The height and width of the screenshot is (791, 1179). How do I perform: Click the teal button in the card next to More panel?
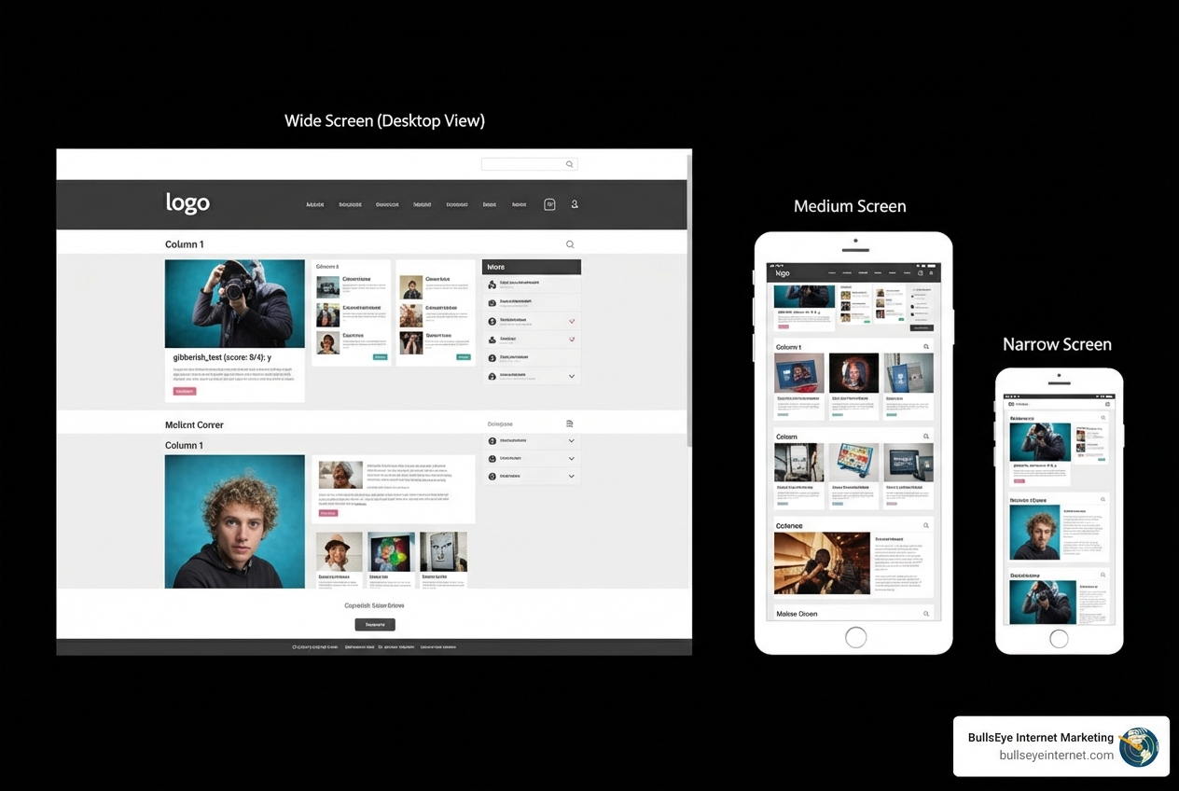click(x=464, y=356)
